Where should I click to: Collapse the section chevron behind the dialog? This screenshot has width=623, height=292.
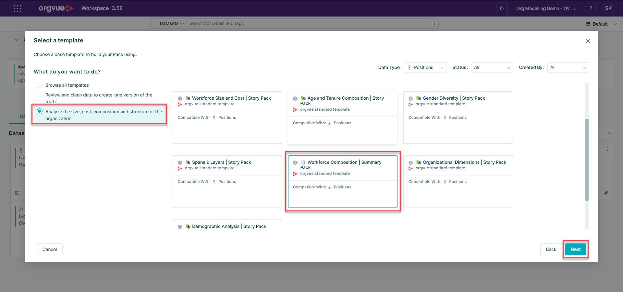pos(16,40)
